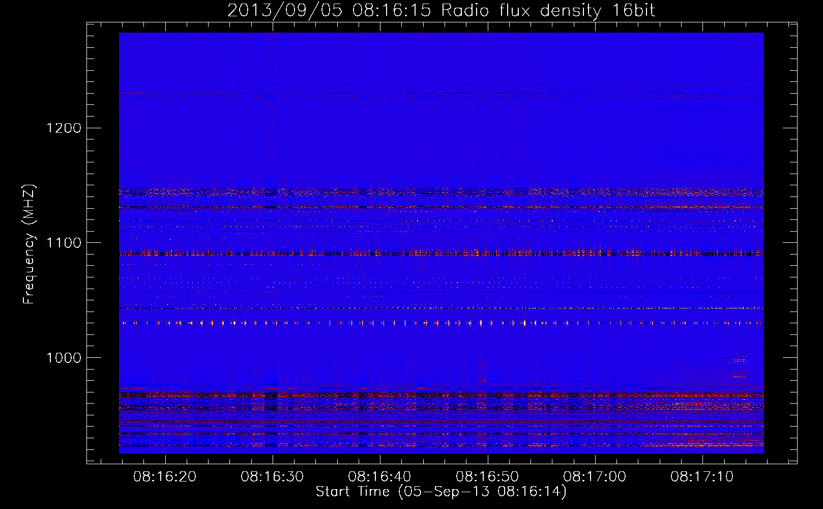Click the 08:17:10 time tick label
The image size is (823, 509).
coord(702,476)
